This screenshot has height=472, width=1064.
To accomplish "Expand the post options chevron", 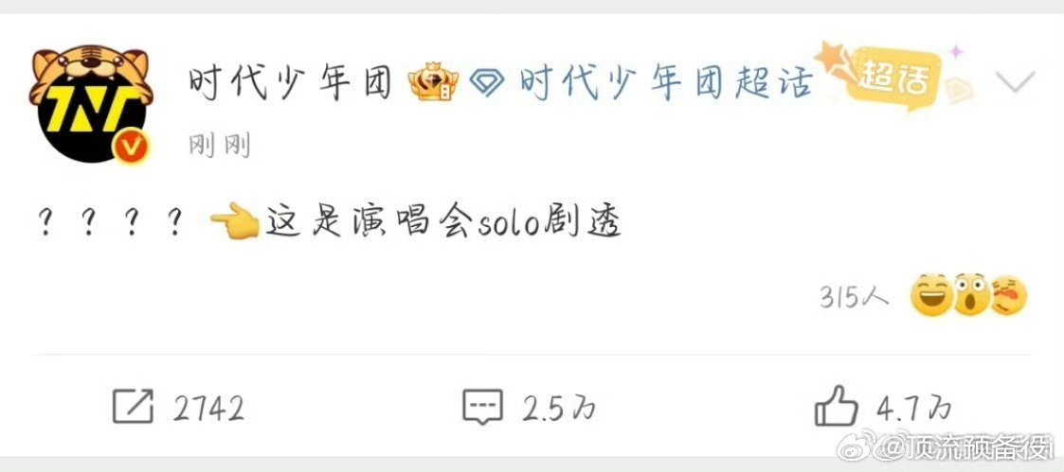I will pos(1016,82).
